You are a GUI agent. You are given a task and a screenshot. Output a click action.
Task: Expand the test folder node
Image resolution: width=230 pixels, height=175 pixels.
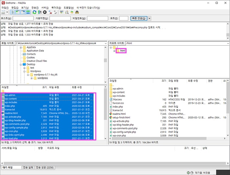[24, 68]
